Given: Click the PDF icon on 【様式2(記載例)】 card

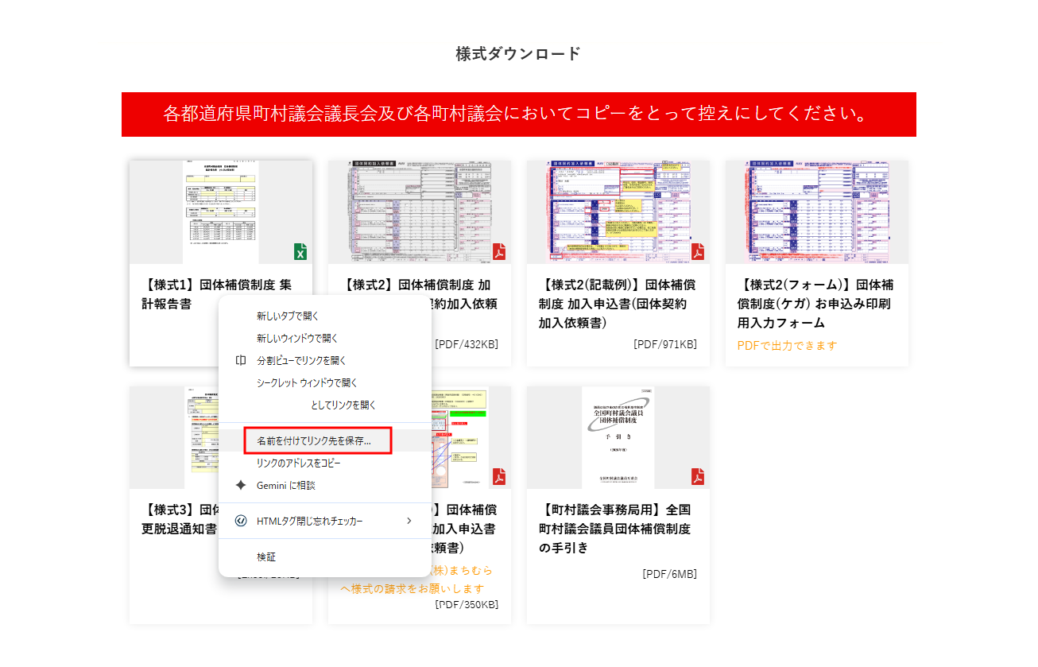Looking at the screenshot, I should 698,252.
